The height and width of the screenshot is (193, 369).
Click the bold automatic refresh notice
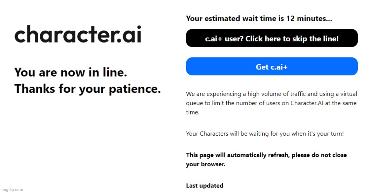pos(266,159)
